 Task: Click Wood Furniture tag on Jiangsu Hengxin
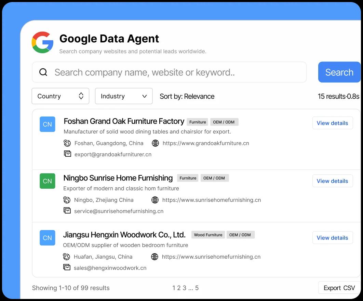click(208, 235)
